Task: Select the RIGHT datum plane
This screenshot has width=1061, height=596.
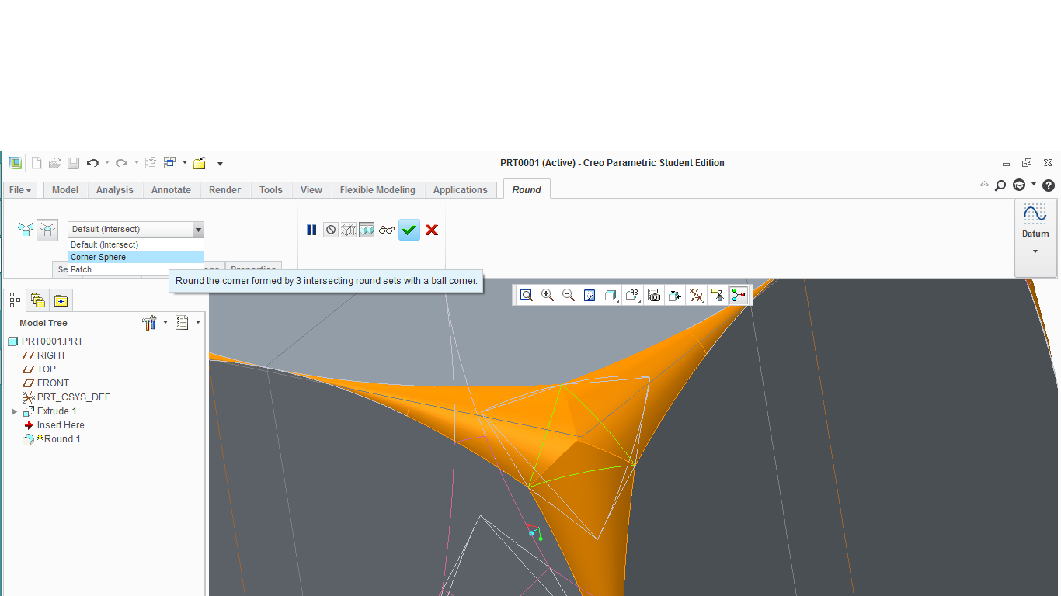Action: tap(51, 355)
